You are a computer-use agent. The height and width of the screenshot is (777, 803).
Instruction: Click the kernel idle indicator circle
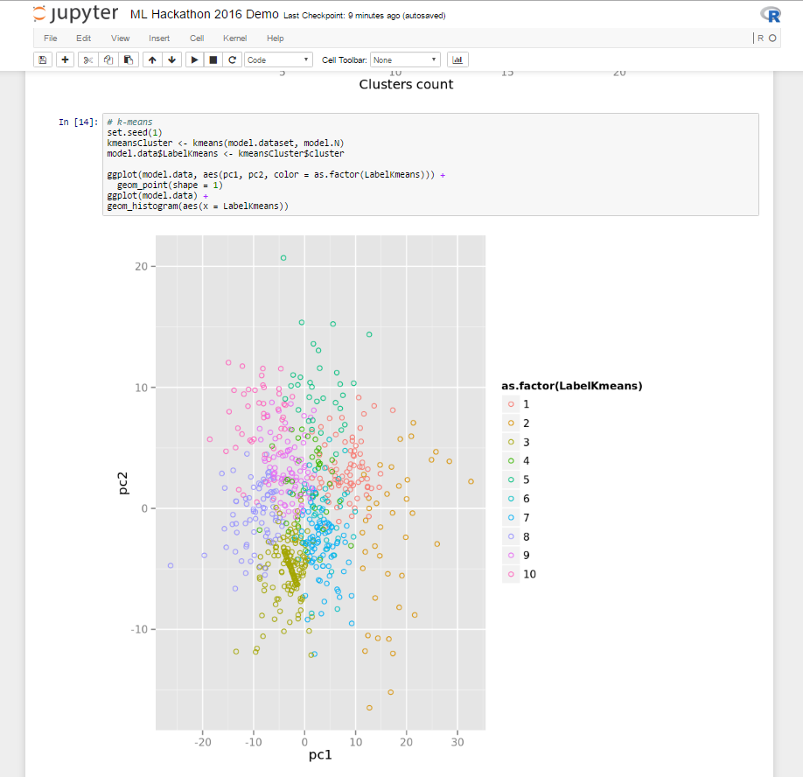pyautogui.click(x=772, y=38)
